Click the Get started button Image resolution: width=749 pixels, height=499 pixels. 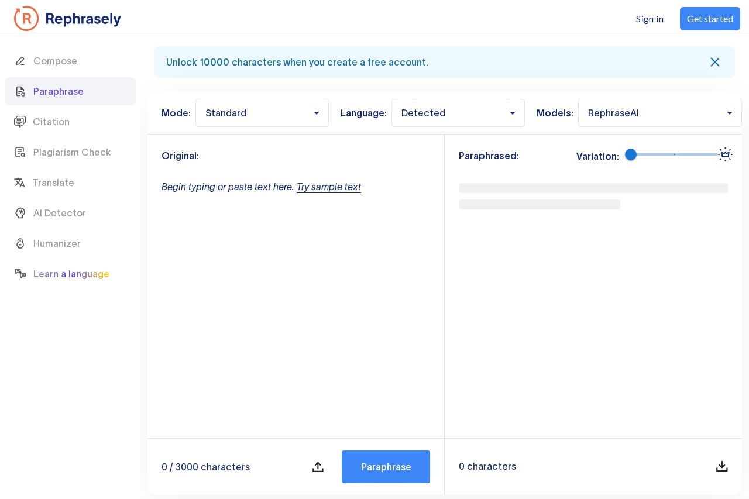point(710,19)
